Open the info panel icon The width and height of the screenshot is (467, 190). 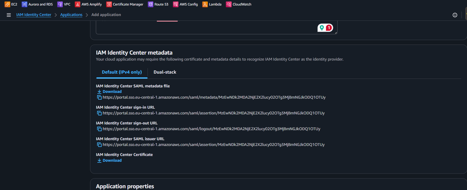[x=455, y=15]
